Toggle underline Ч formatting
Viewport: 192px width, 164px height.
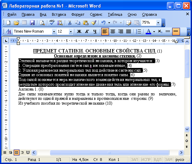pyautogui.click(x=95, y=32)
